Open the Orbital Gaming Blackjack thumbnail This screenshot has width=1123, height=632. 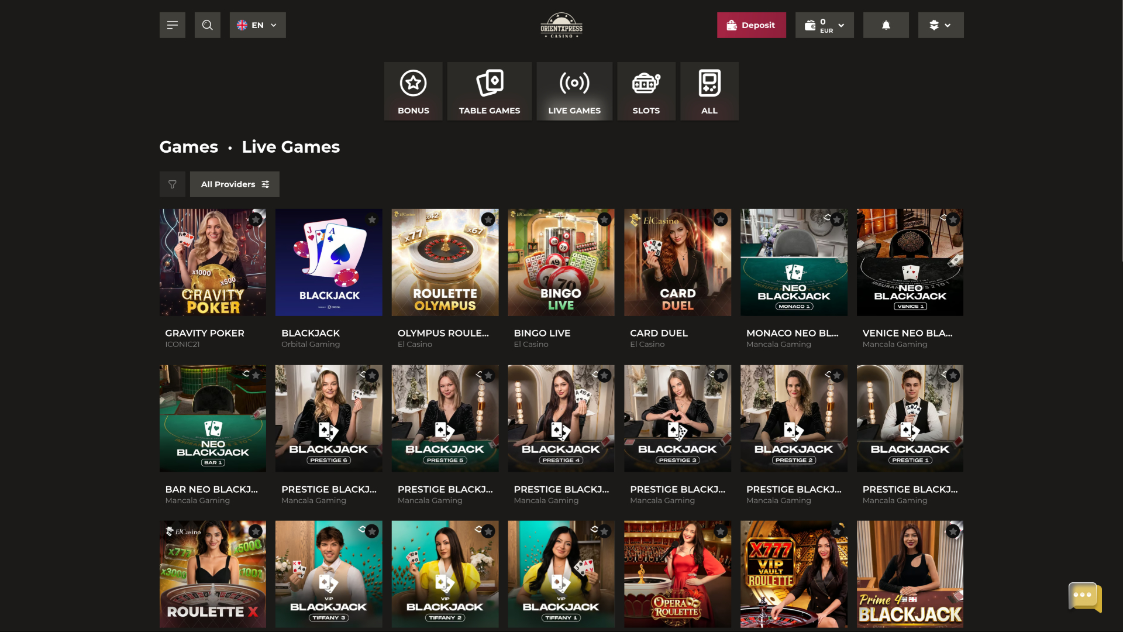tap(329, 262)
